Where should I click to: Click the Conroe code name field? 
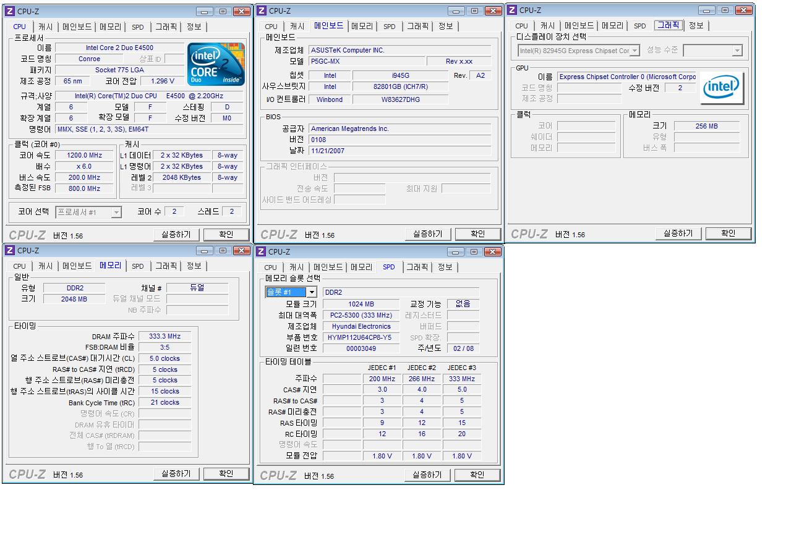pos(90,59)
